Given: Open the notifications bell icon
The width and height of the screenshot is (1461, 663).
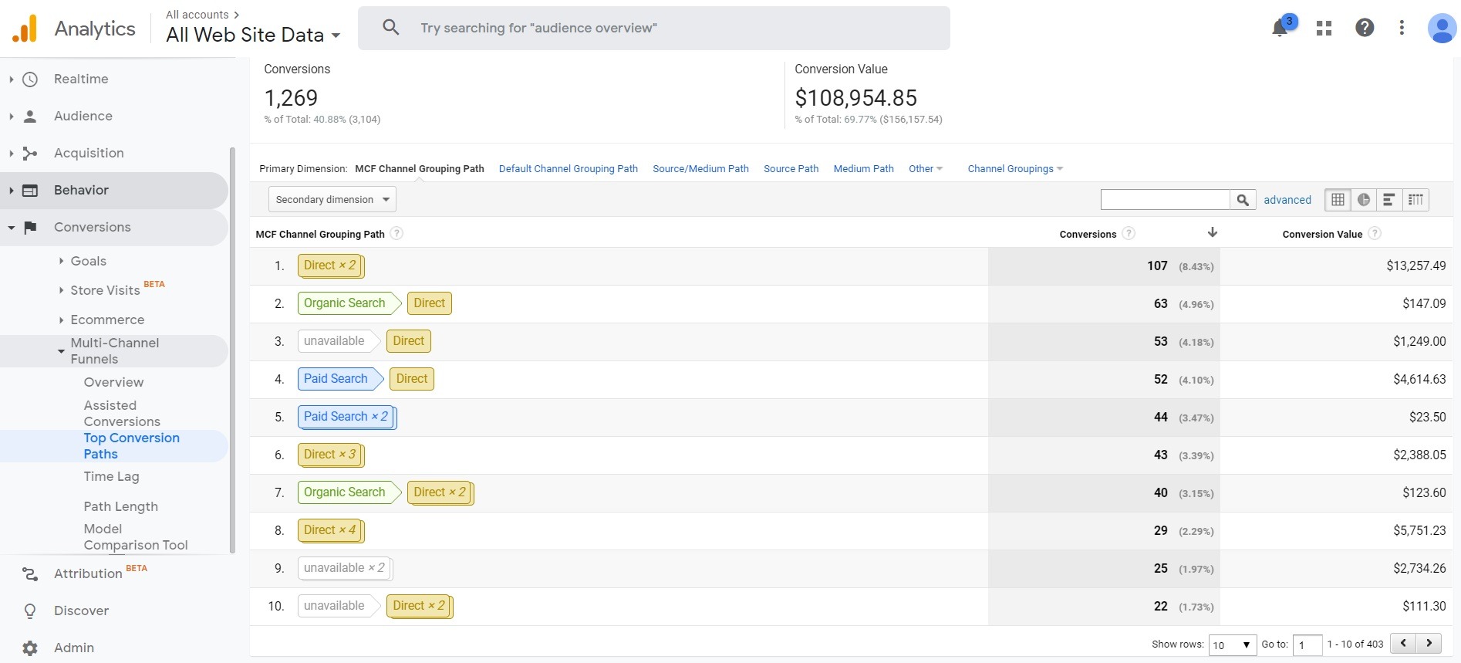Looking at the screenshot, I should 1280,29.
